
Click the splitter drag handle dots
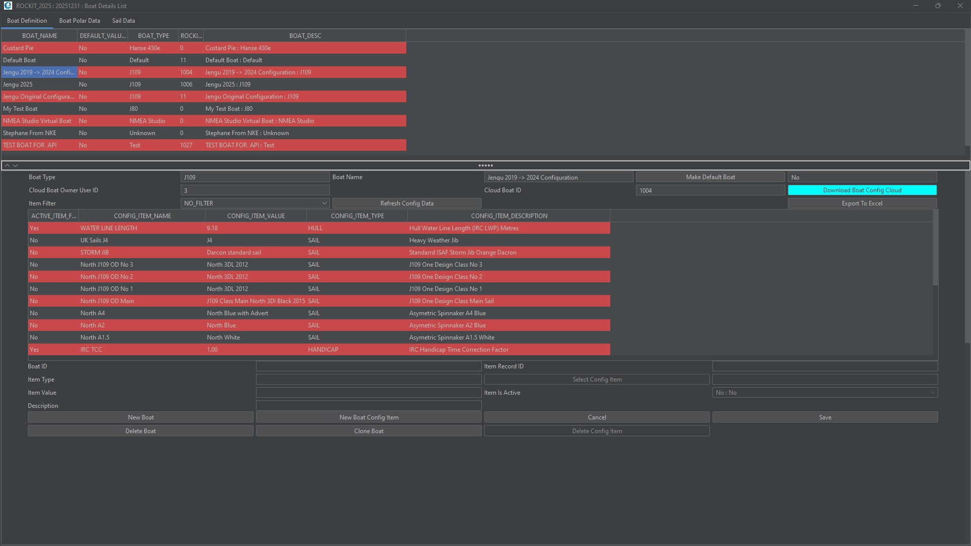click(x=485, y=165)
